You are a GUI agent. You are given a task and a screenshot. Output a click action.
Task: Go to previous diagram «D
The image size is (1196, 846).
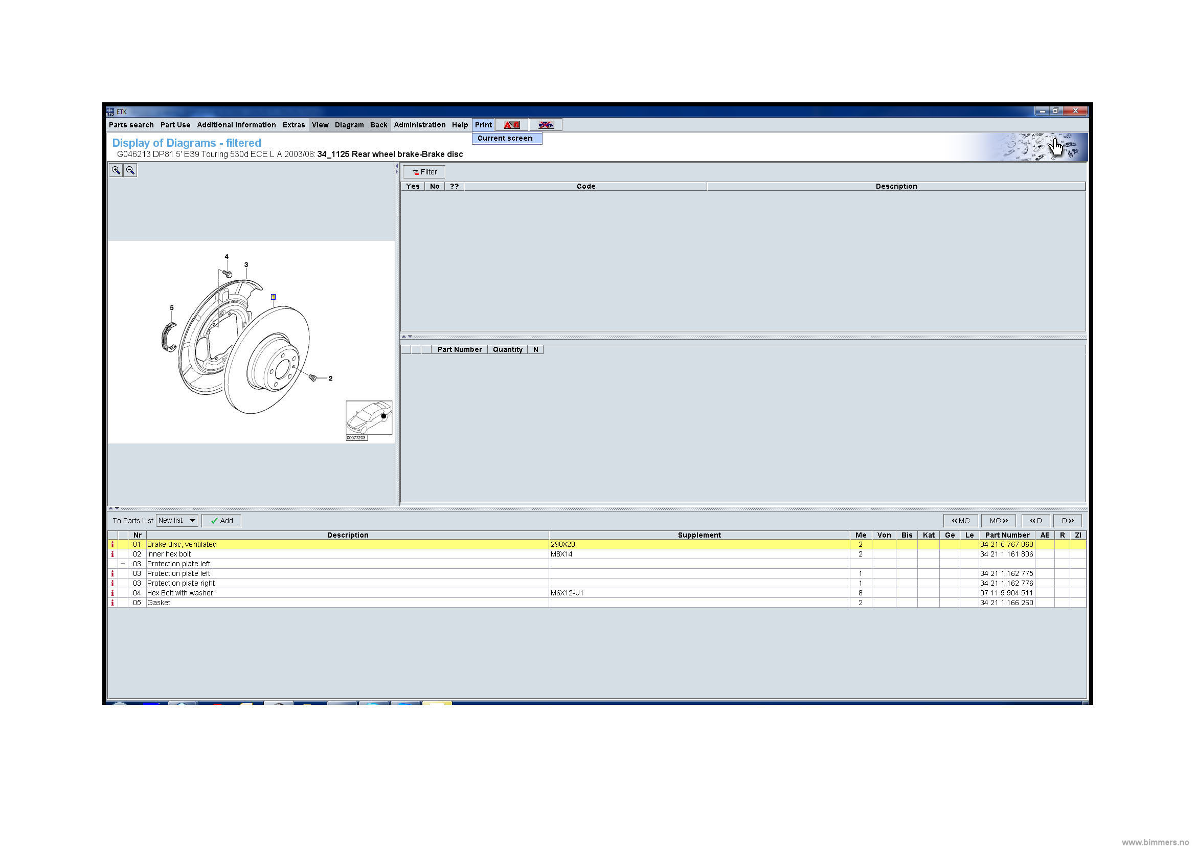click(1035, 521)
